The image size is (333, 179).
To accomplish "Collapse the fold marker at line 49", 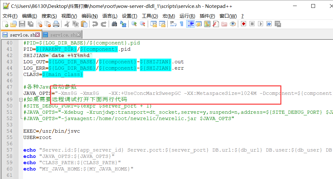I will pos(20,100).
